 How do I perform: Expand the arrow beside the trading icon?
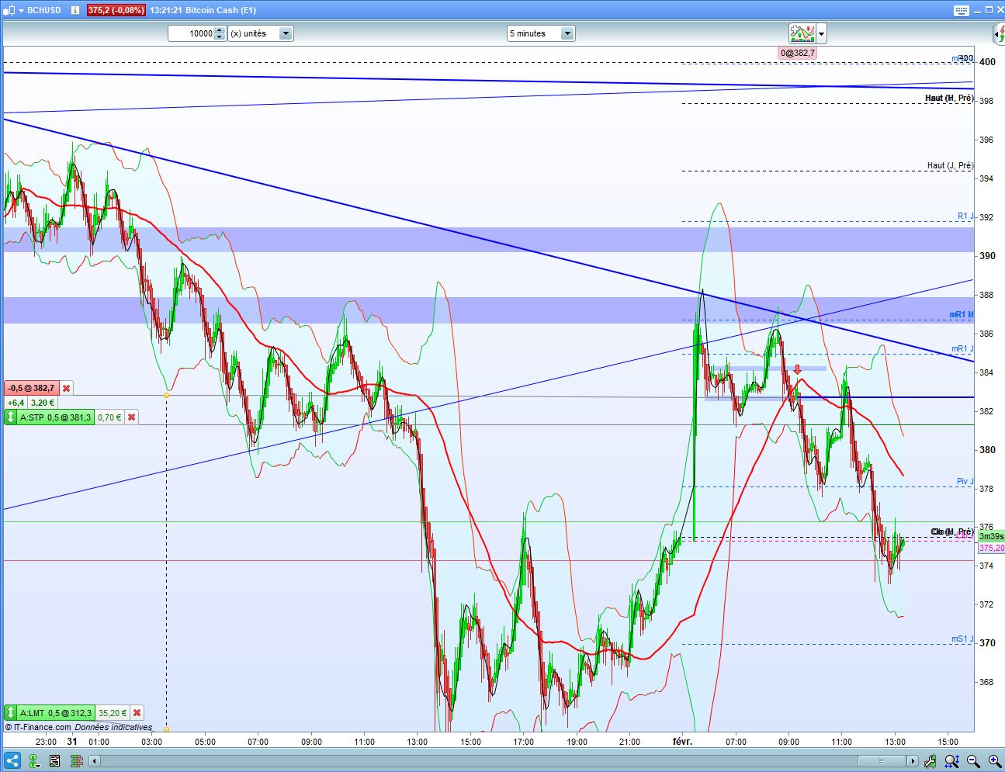pos(822,33)
